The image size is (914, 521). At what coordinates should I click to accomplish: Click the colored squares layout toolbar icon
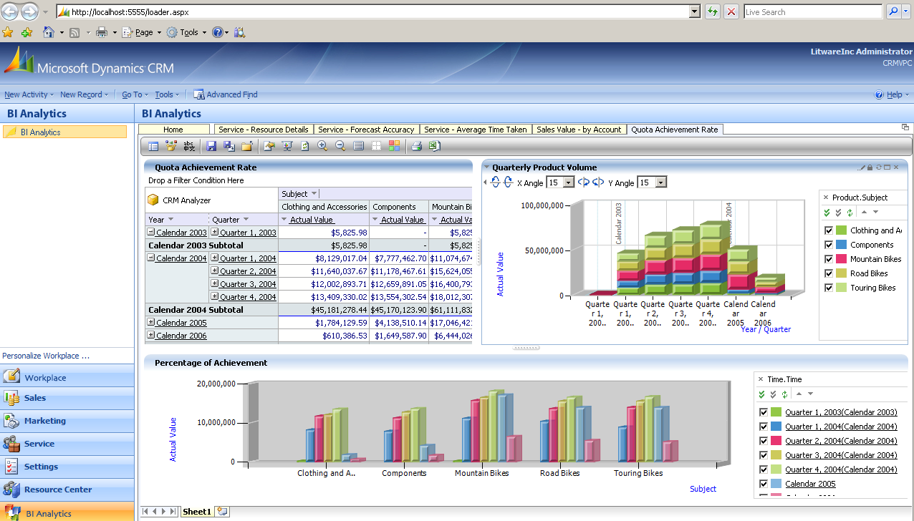coord(394,146)
